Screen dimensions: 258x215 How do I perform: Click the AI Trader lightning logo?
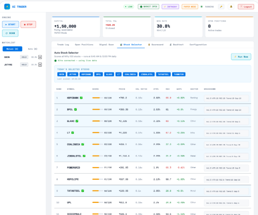point(7,7)
